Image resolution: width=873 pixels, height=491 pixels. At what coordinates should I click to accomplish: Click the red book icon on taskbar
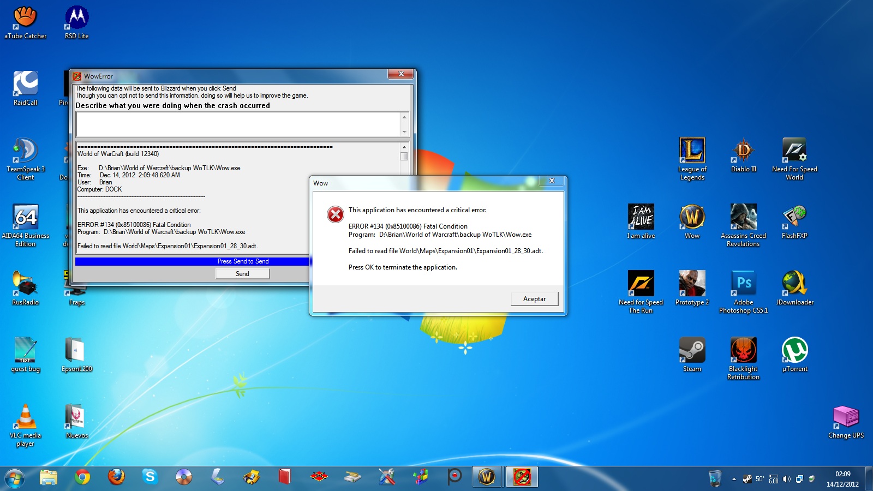[x=285, y=477]
